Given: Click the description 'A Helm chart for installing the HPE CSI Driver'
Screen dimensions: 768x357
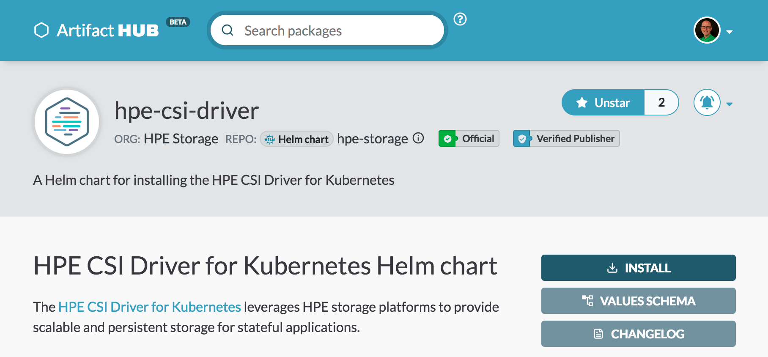Looking at the screenshot, I should (214, 180).
